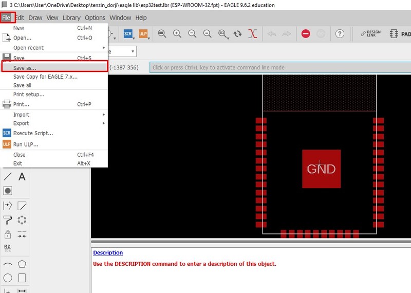The width and height of the screenshot is (411, 293).
Task: Click the Redo arrow
Action: (x=287, y=33)
